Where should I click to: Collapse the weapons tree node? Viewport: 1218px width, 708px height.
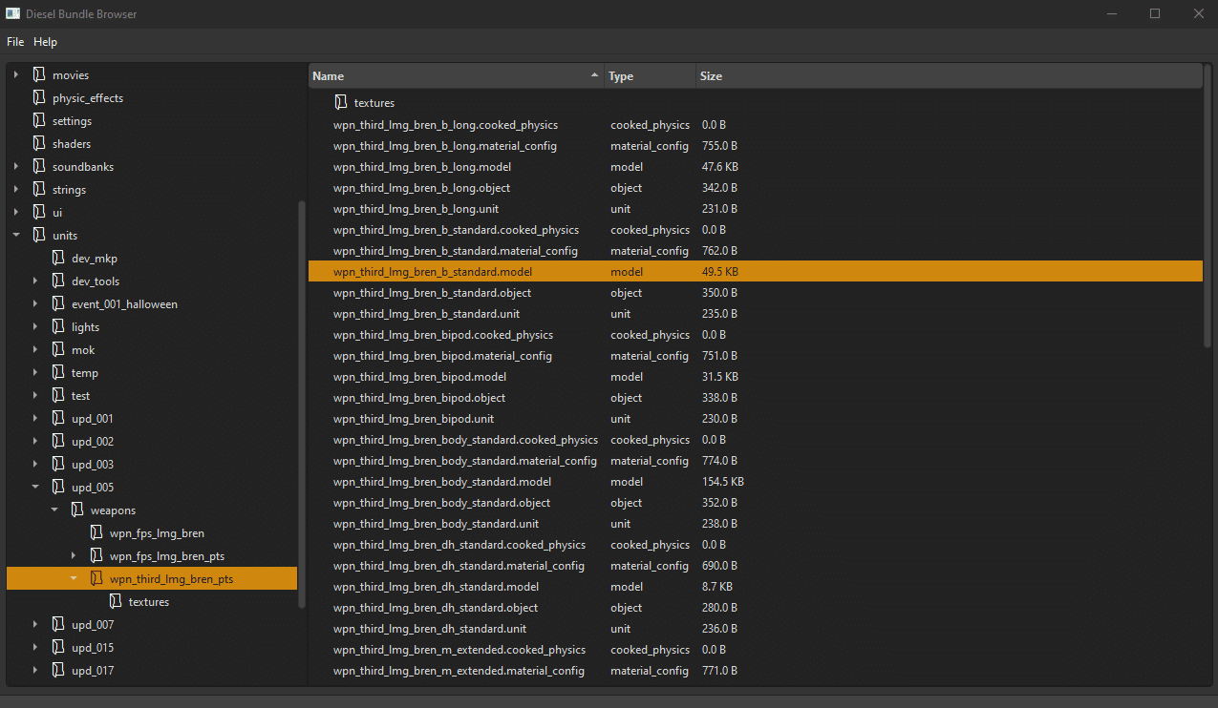coord(54,510)
